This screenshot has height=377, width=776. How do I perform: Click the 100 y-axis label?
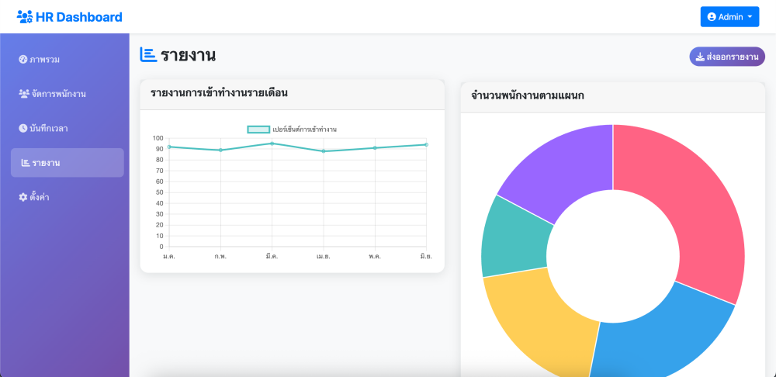[158, 138]
